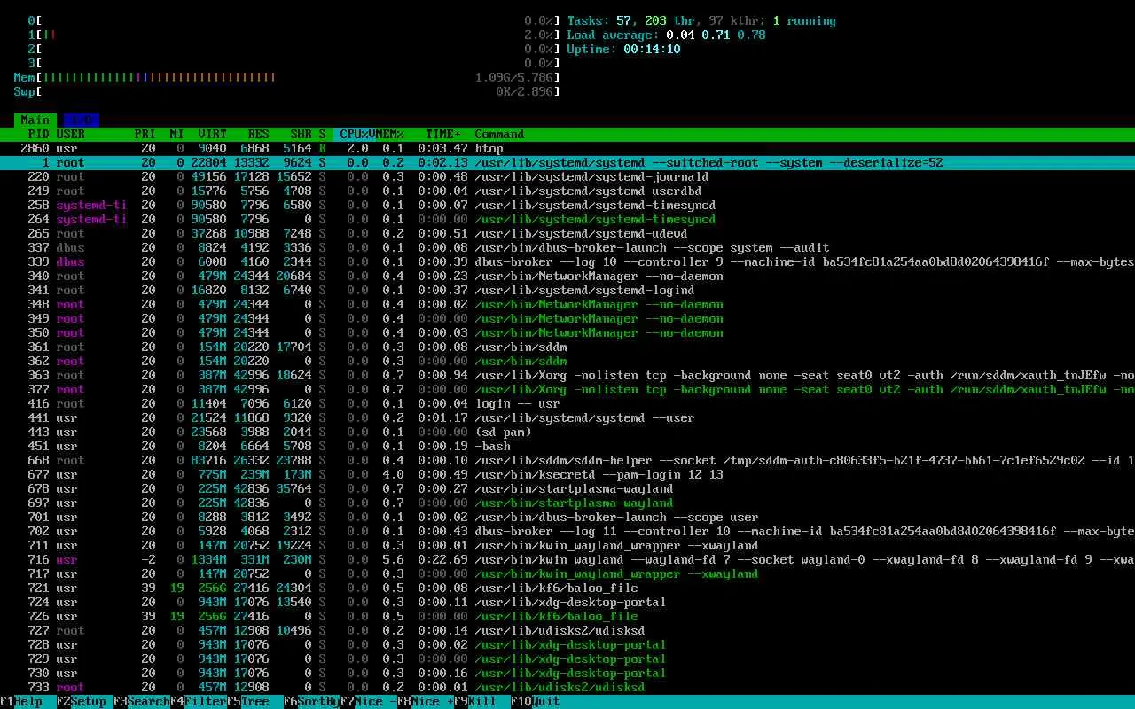Select NetworkManager row with PID 340
Screen dimensions: 1135x709
[567, 276]
